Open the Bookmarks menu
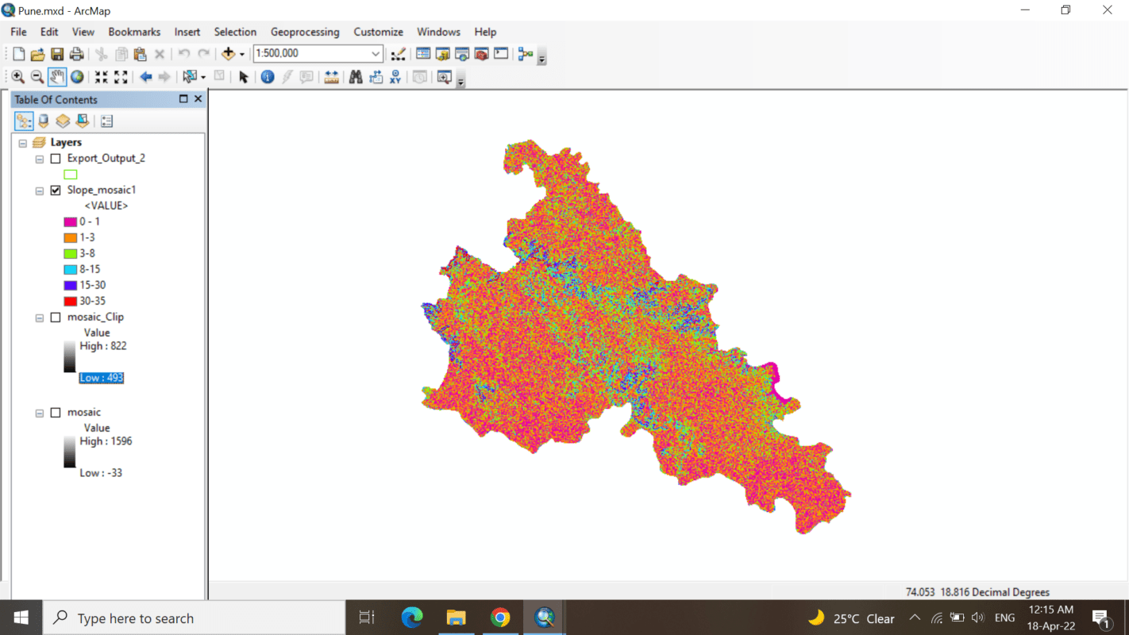The height and width of the screenshot is (635, 1129). [133, 32]
